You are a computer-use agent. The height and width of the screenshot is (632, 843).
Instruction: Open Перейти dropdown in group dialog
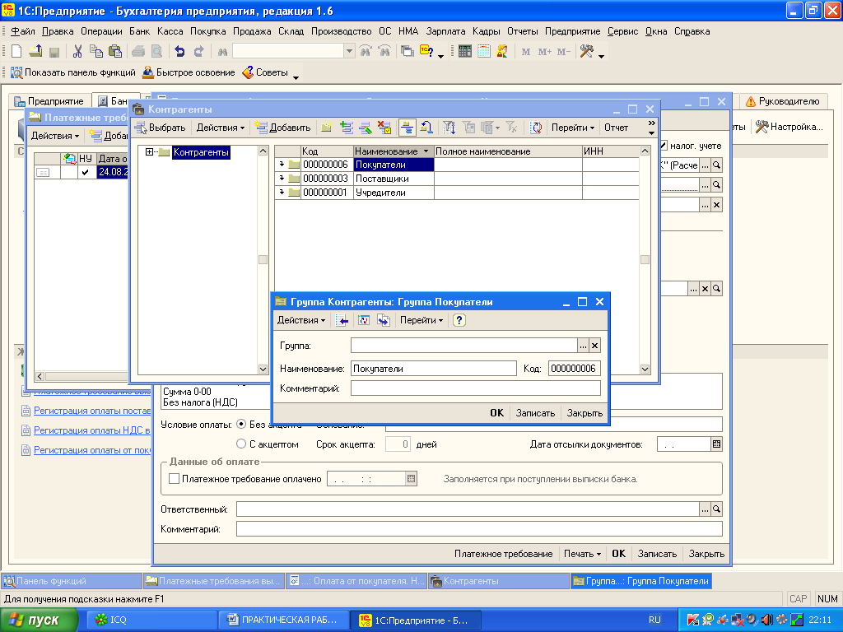tap(421, 320)
